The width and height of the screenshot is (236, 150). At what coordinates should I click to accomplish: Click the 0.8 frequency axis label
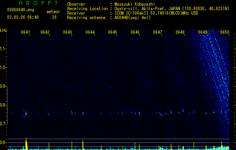[x=3, y=105]
